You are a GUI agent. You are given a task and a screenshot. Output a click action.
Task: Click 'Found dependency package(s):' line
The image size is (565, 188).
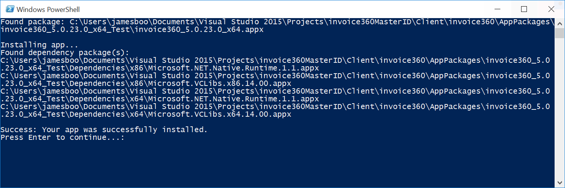click(65, 53)
